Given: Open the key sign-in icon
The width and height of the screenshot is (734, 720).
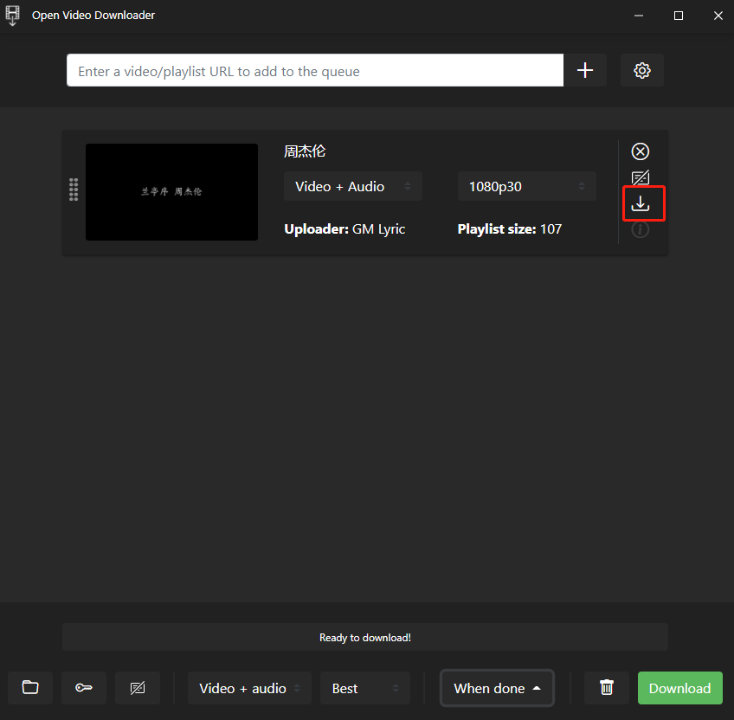Looking at the screenshot, I should pos(84,688).
